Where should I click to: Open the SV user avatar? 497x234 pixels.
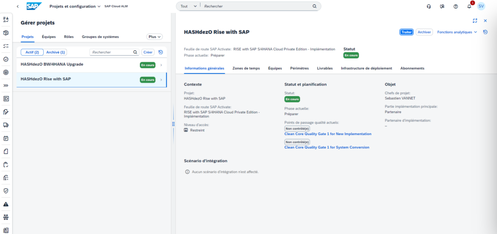pos(481,6)
